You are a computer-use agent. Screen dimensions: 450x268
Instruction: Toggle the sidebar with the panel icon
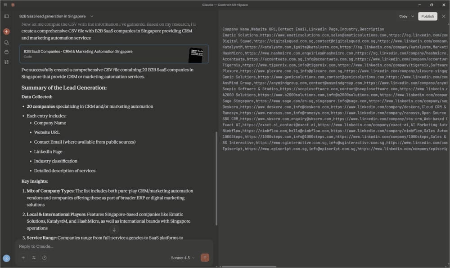tap(5, 16)
